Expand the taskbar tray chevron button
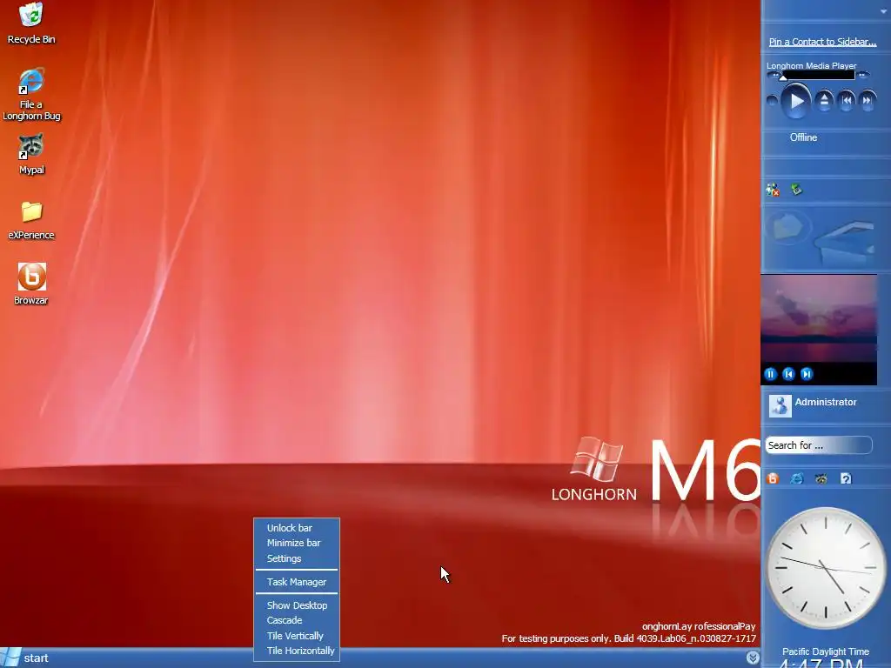The image size is (891, 668). pyautogui.click(x=753, y=658)
